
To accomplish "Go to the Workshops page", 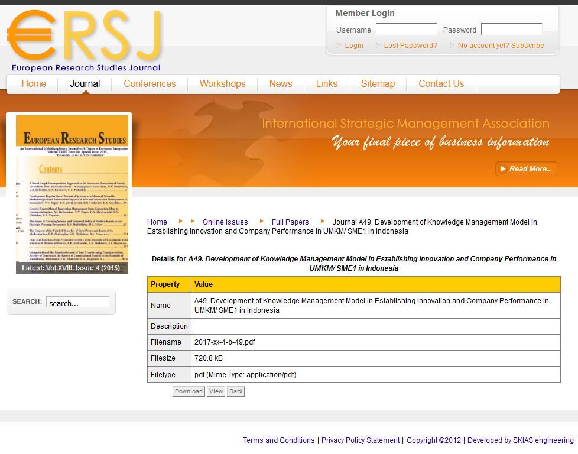I will (222, 84).
